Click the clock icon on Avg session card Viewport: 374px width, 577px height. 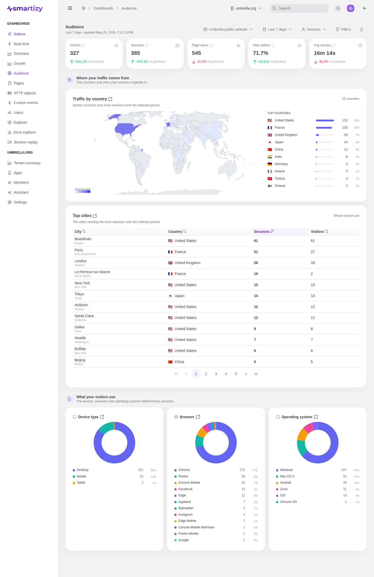coord(360,45)
